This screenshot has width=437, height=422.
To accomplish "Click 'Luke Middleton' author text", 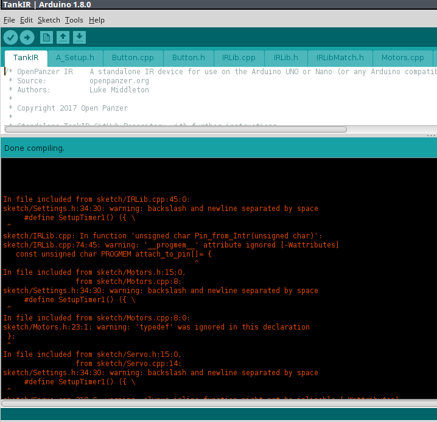I will [x=119, y=89].
